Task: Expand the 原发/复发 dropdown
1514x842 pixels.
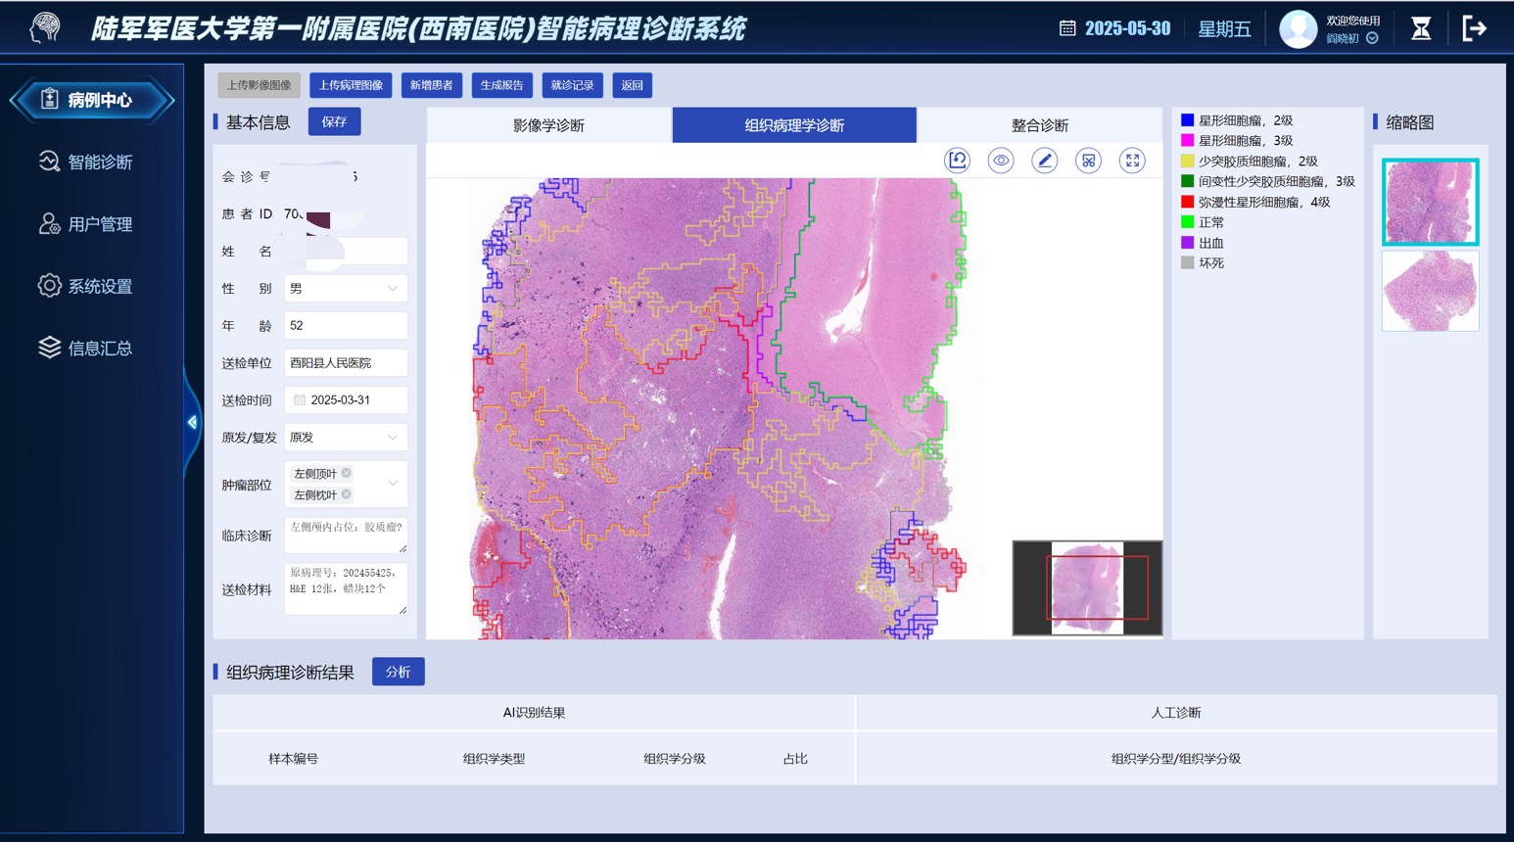Action: tap(346, 438)
